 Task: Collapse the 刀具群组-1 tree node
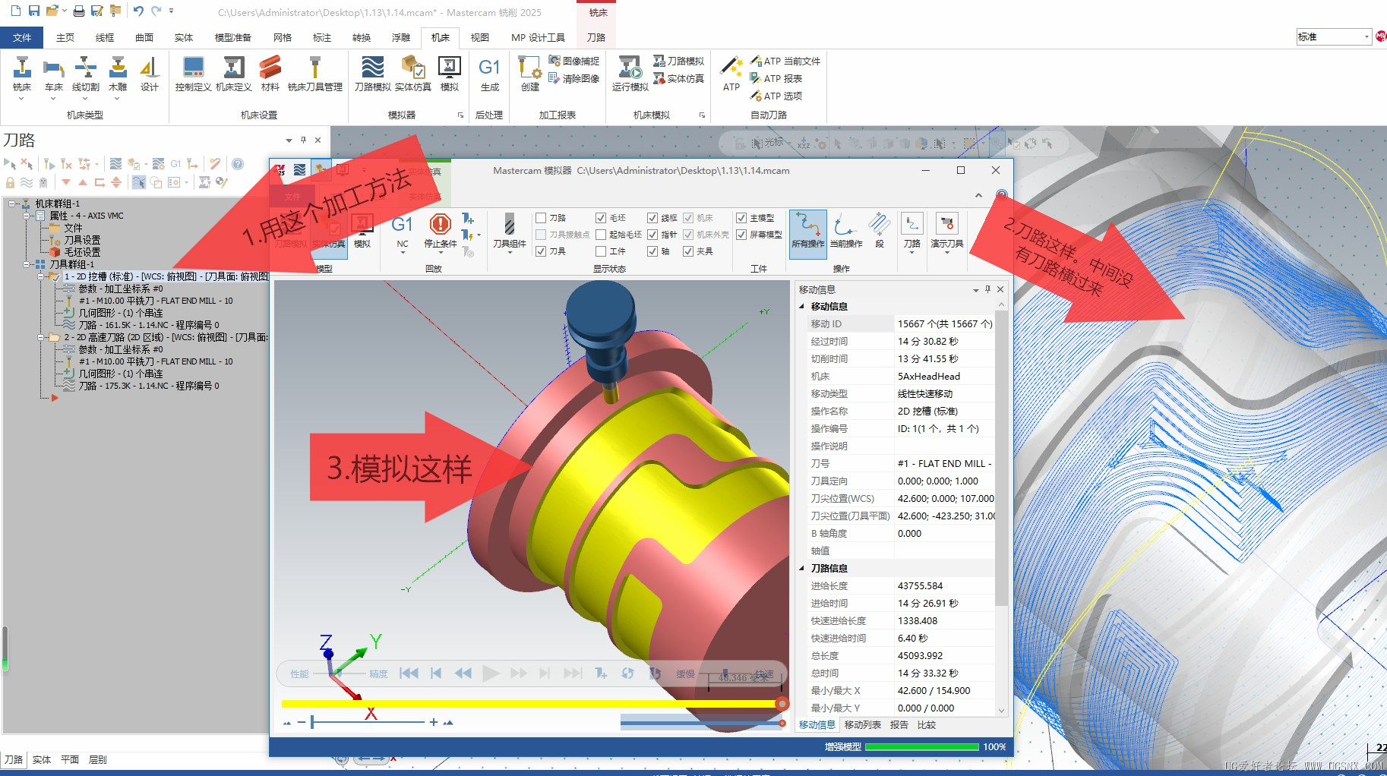[27, 264]
